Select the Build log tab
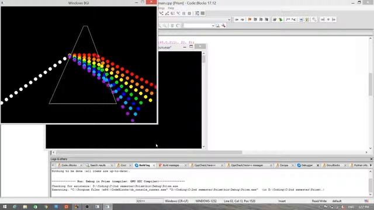Screen dimensions: 374x210 coord(144,165)
